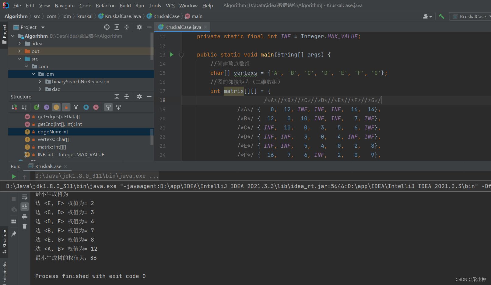Pin the Run tab with the pin icon

click(14, 234)
